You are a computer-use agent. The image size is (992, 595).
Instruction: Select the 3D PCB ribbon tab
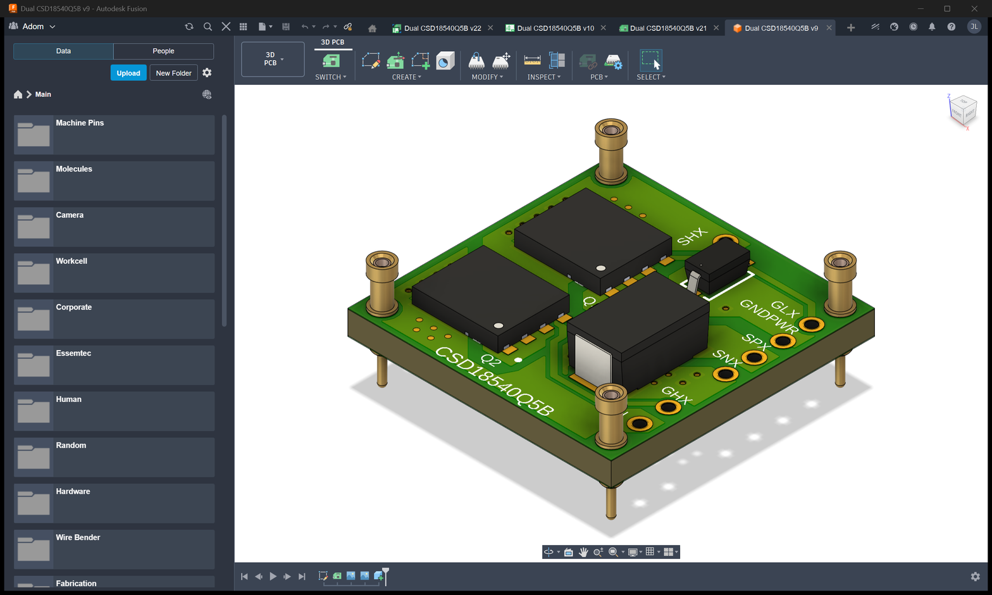pyautogui.click(x=333, y=42)
